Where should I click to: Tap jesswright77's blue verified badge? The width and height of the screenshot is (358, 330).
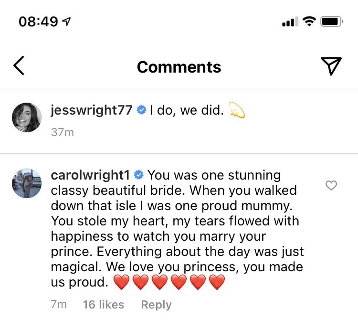click(x=141, y=110)
